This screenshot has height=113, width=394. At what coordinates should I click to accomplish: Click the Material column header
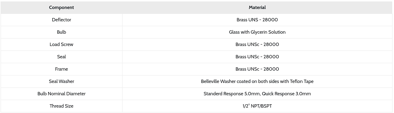pyautogui.click(x=257, y=8)
